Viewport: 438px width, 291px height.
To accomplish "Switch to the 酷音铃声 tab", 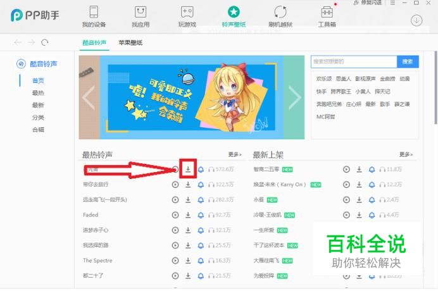I will tap(94, 43).
